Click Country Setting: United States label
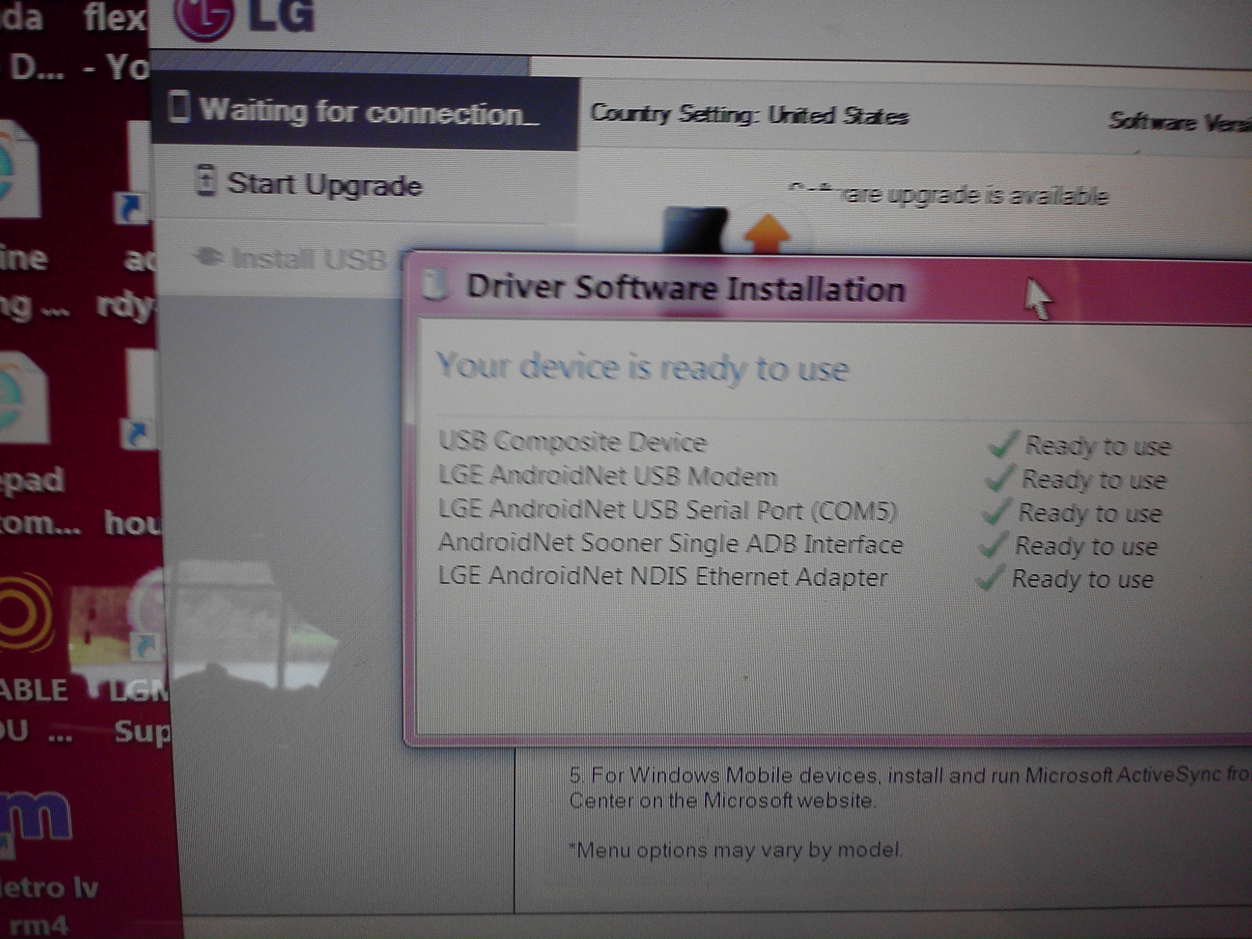Screen dimensions: 1252x939 [749, 115]
